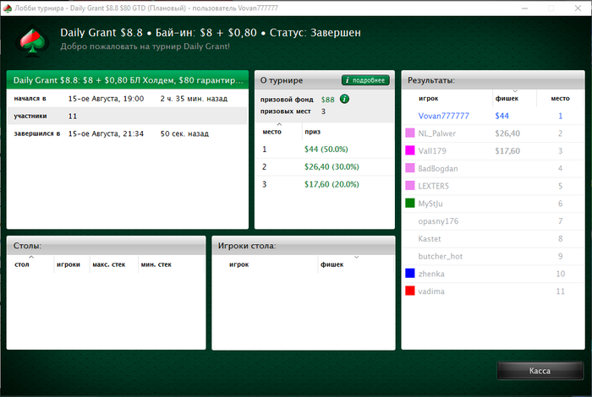Image resolution: width=592 pixels, height=397 pixels.
Task: Sort table players by the фишек column in Игроки стола
Action: [332, 264]
